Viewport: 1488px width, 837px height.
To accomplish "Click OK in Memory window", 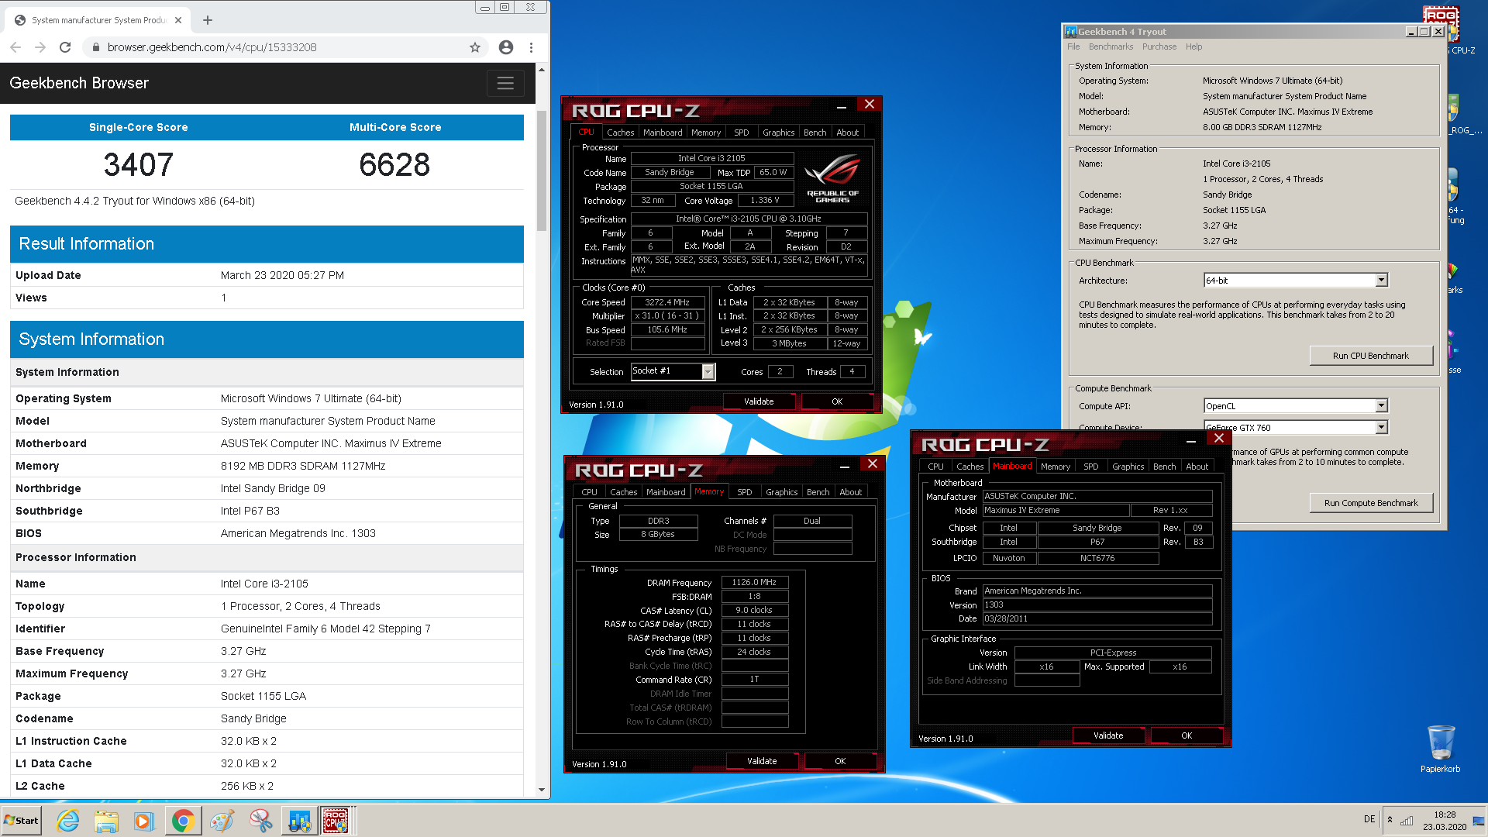I will tap(840, 761).
